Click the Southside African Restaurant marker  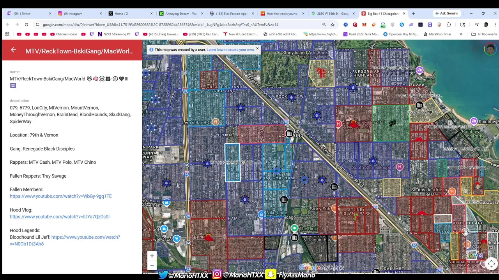(x=452, y=191)
